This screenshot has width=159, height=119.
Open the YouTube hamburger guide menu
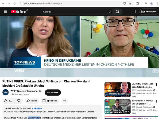tap(6, 12)
